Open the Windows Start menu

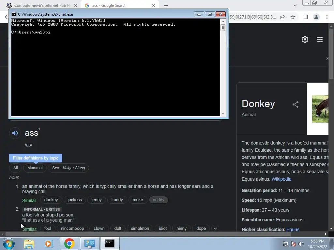click(8, 243)
